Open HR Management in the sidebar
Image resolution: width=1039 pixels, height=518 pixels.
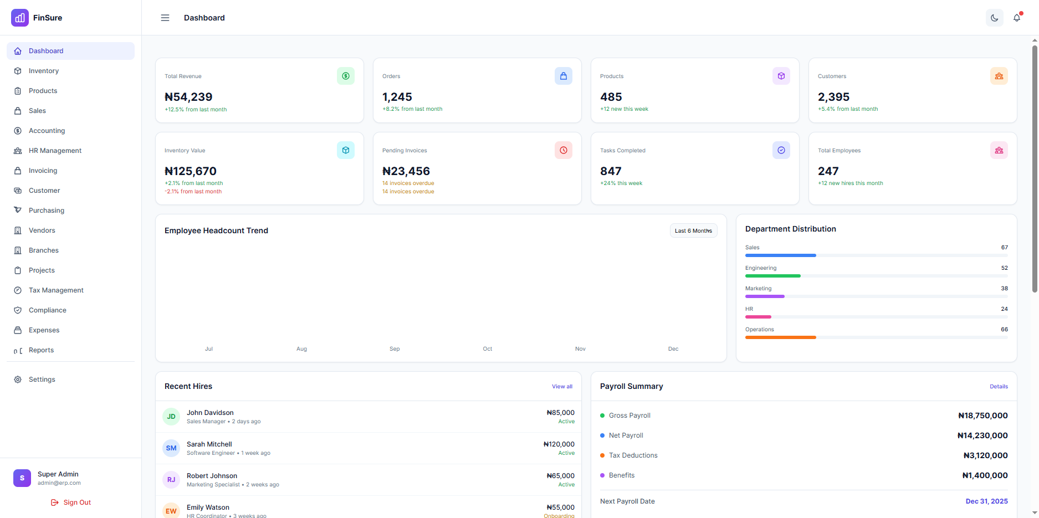pos(55,151)
